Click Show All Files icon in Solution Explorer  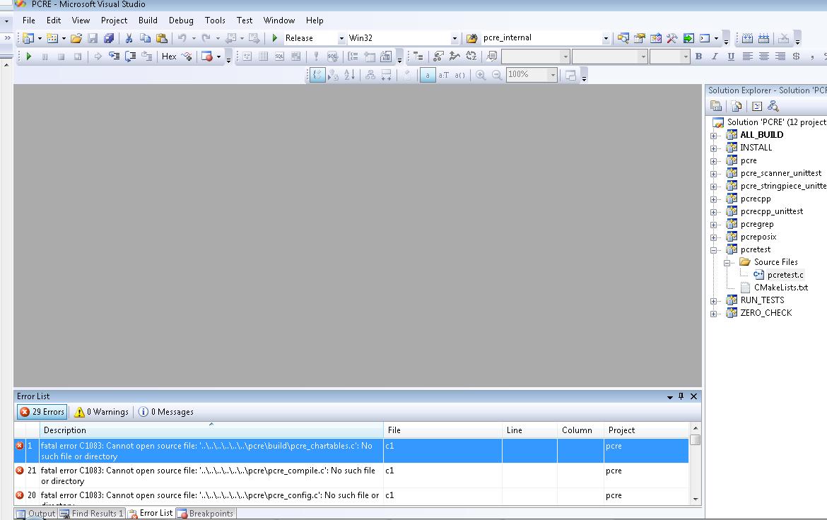click(737, 106)
